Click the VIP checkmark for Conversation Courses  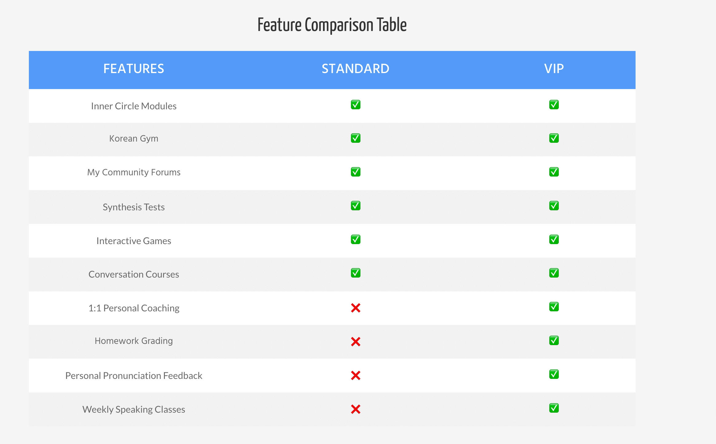click(x=554, y=273)
